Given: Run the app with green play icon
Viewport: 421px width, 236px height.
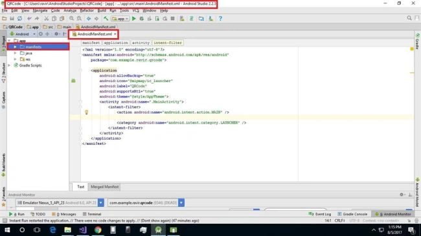Looking at the screenshot, I should tap(133, 19).
